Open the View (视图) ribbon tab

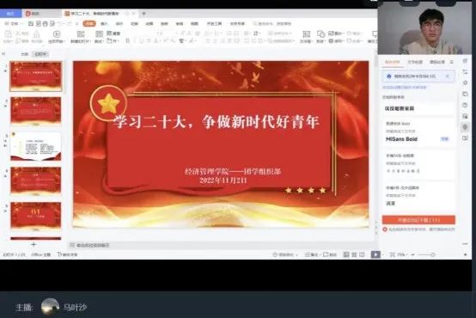coord(194,24)
